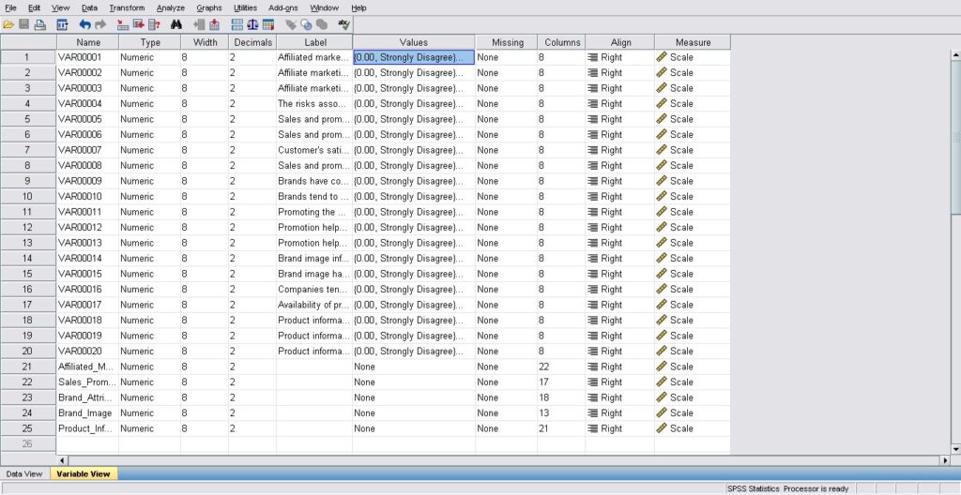Click the label cell "Availability of pr..."
Screen dimensions: 961x495
coord(314,305)
